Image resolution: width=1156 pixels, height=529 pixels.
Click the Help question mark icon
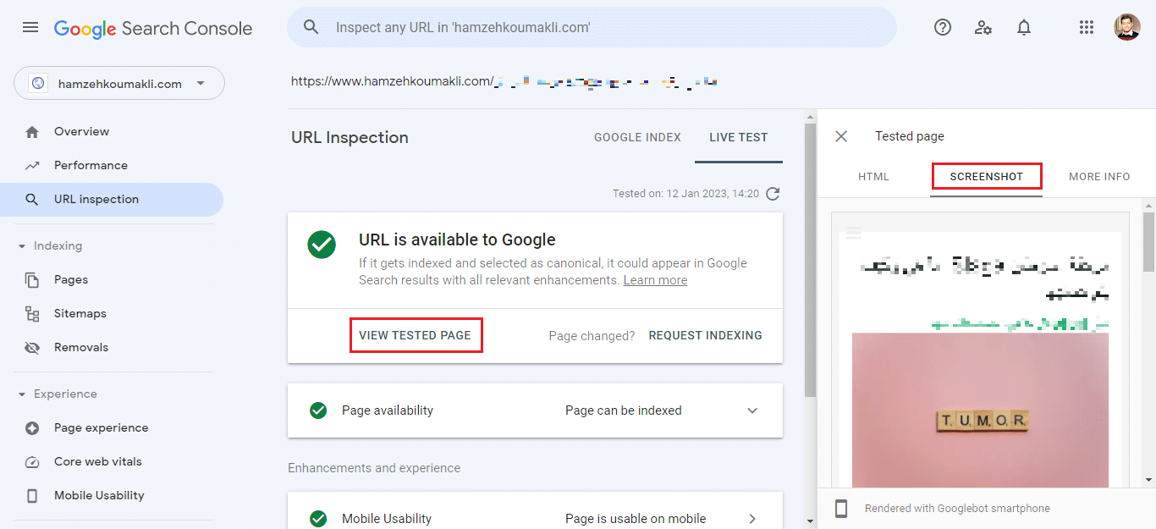click(942, 27)
